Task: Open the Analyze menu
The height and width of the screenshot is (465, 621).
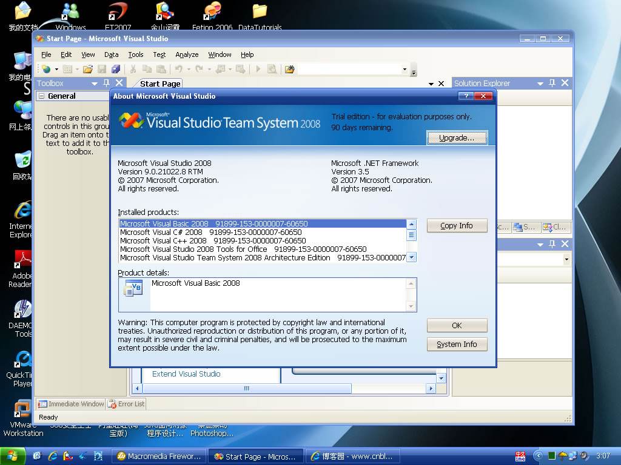Action: [x=187, y=54]
